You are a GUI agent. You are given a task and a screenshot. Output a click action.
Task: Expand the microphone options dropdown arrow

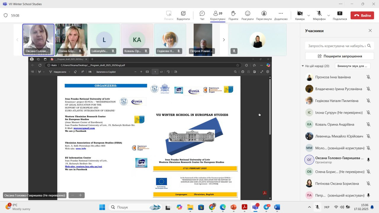coord(328,15)
